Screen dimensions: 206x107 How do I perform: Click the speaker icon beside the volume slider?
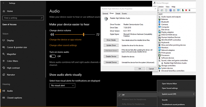click(52, 34)
